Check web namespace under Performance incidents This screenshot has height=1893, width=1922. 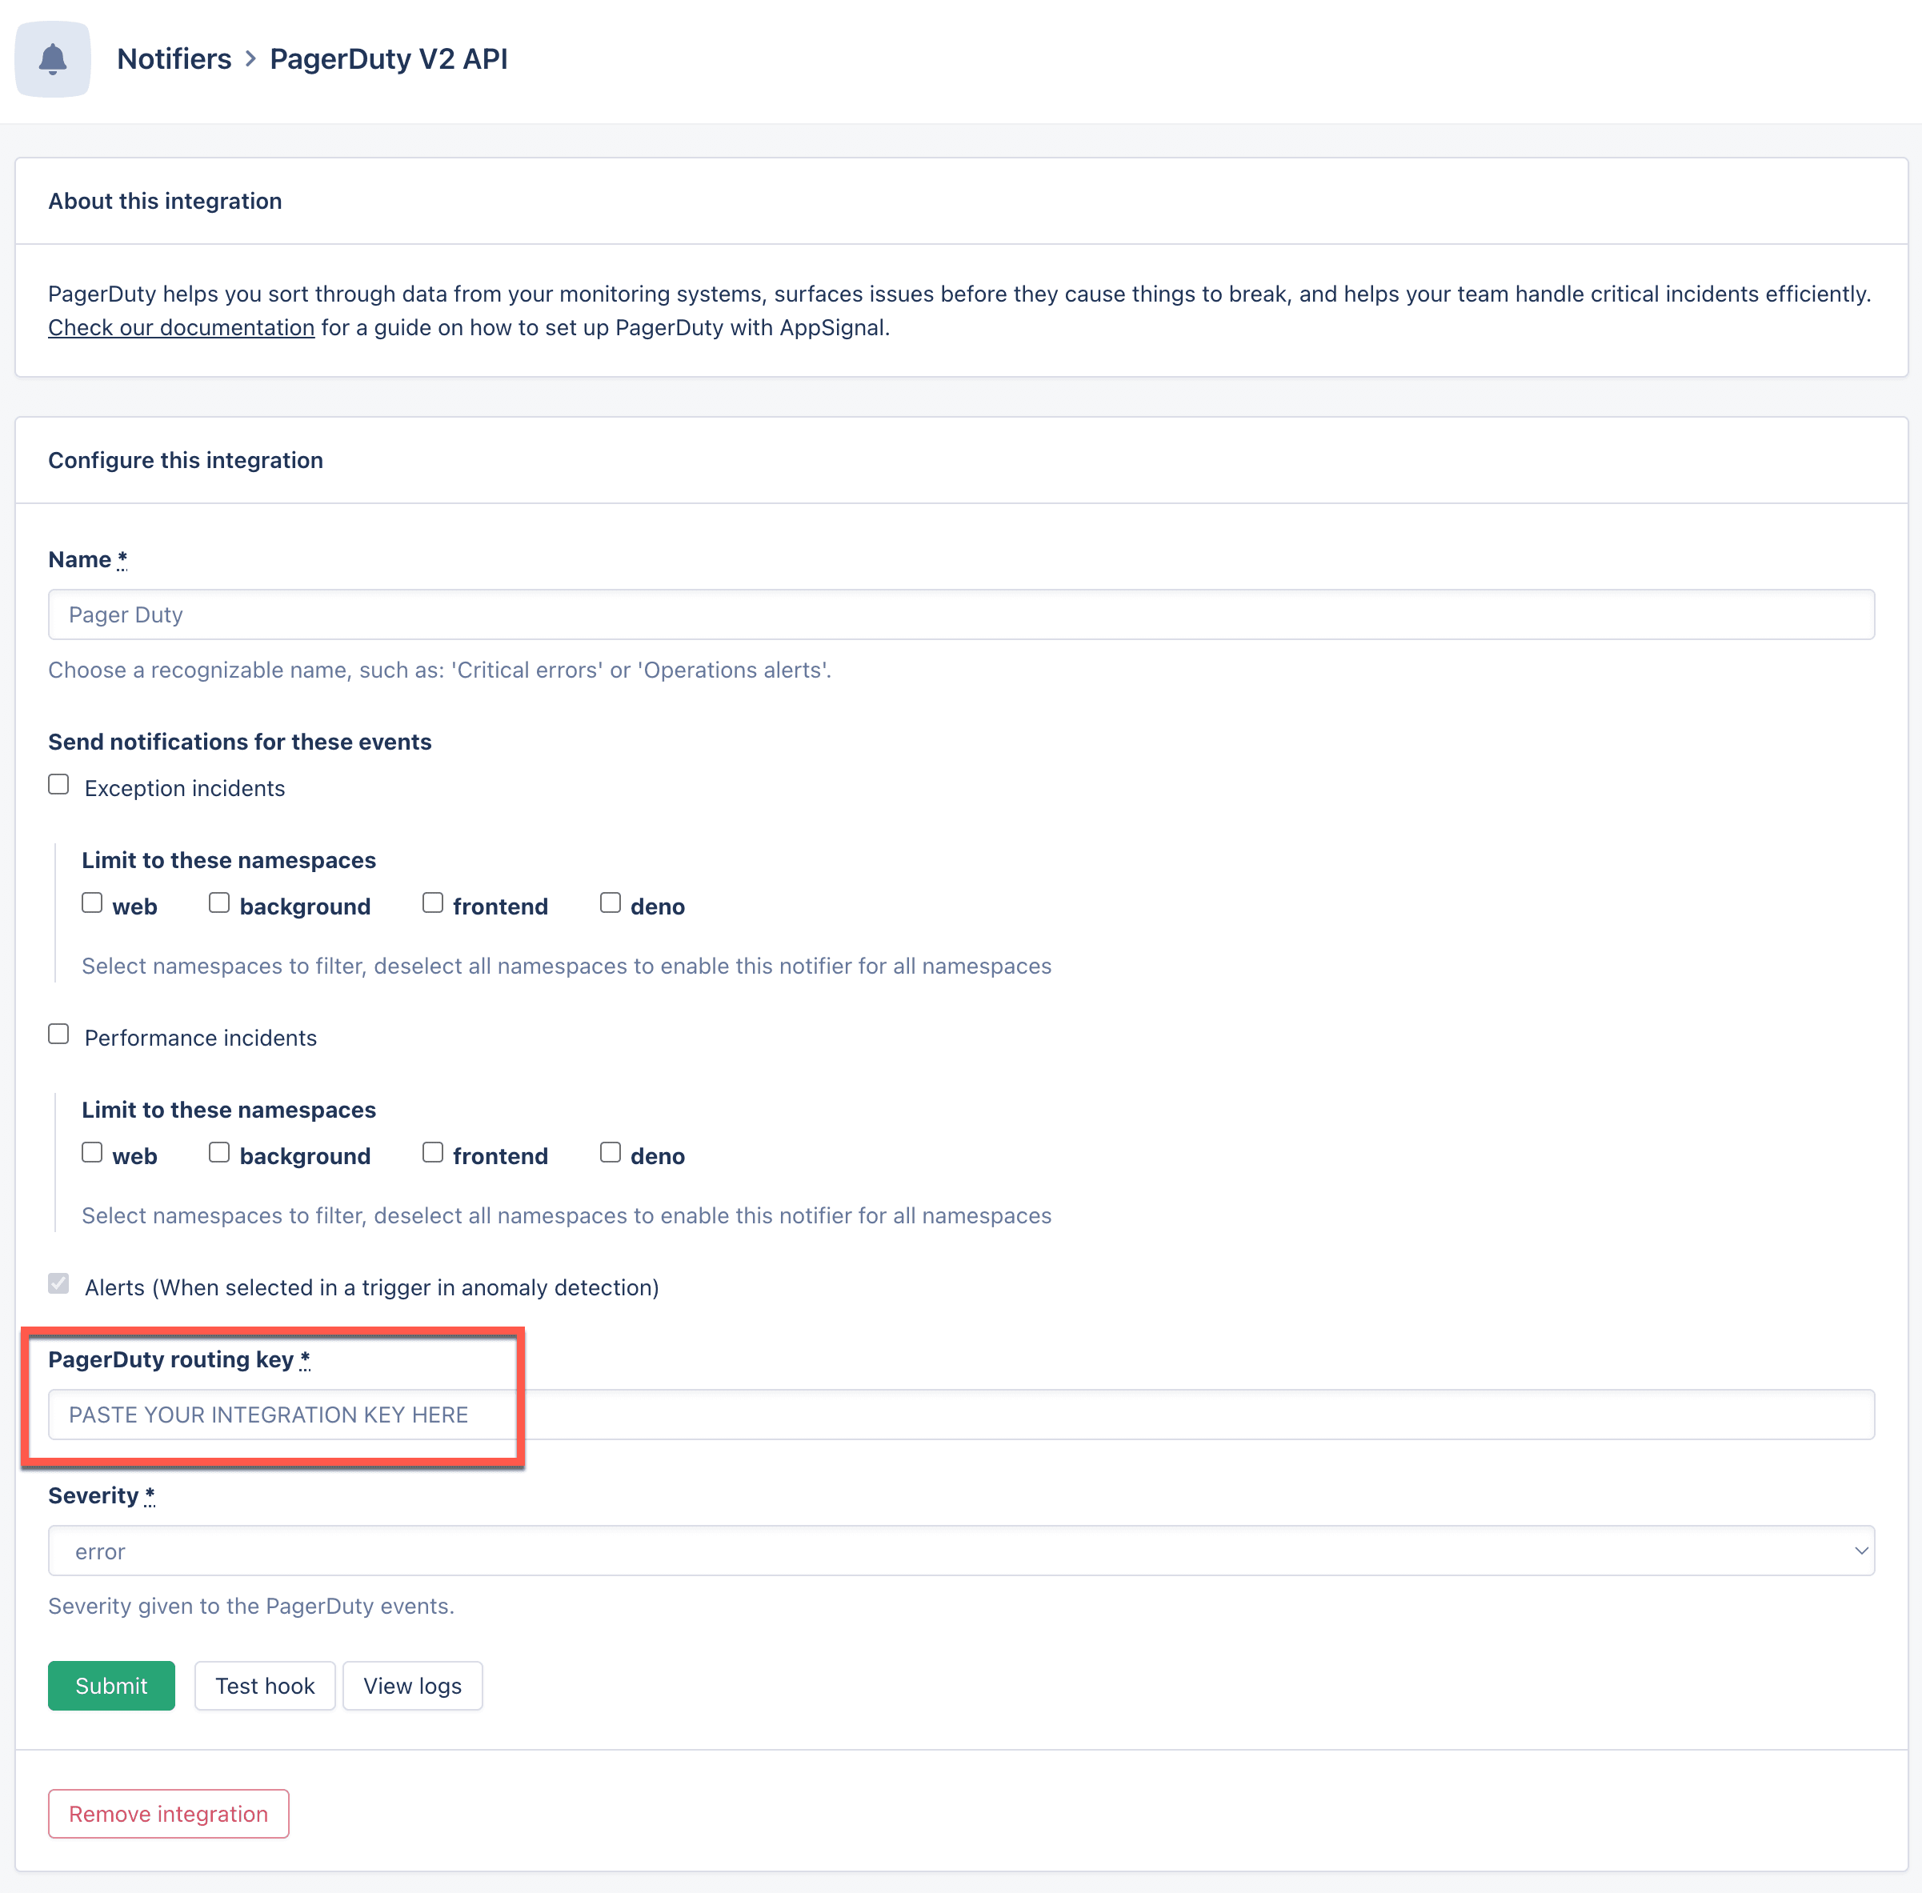(93, 1152)
